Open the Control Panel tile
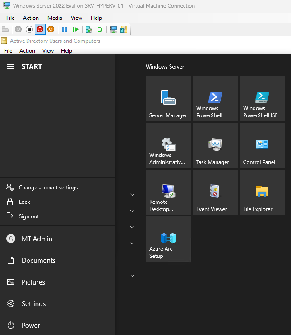The width and height of the screenshot is (291, 335). click(262, 145)
